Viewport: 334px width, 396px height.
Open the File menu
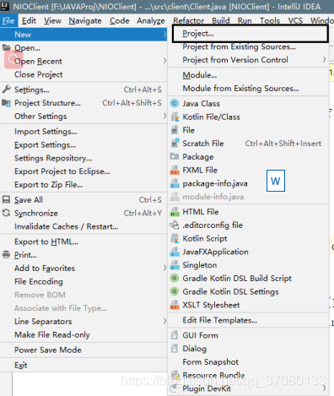pos(8,21)
